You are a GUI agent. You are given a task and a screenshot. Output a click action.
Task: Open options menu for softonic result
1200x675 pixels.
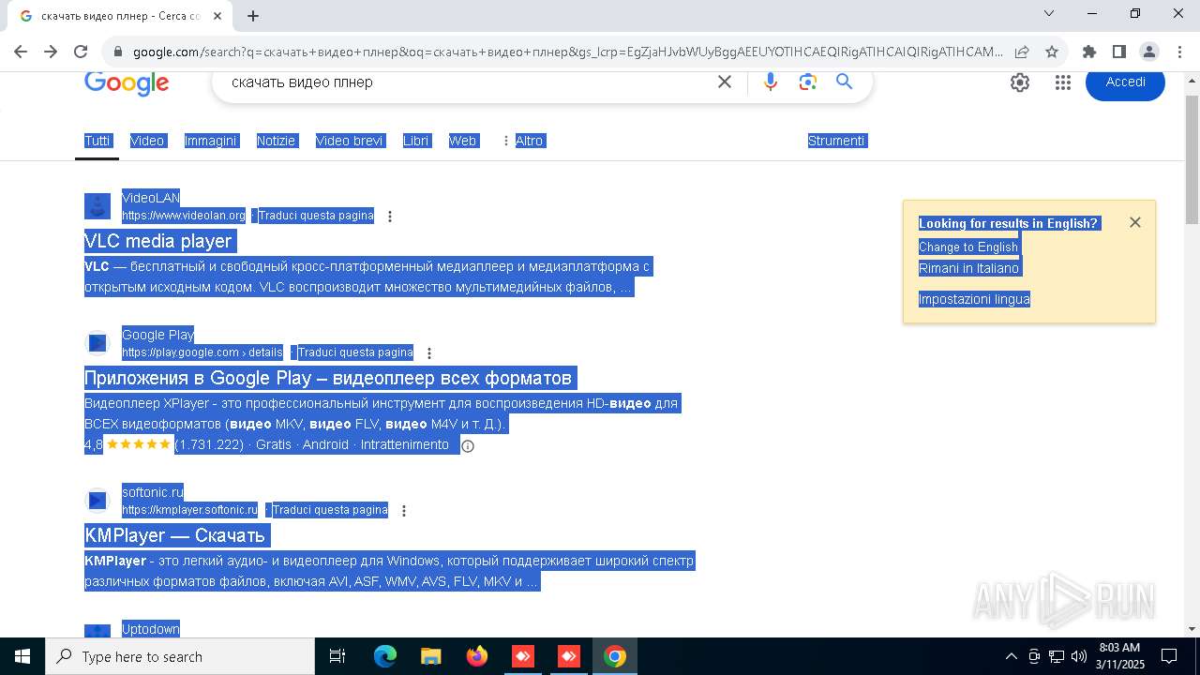(404, 511)
